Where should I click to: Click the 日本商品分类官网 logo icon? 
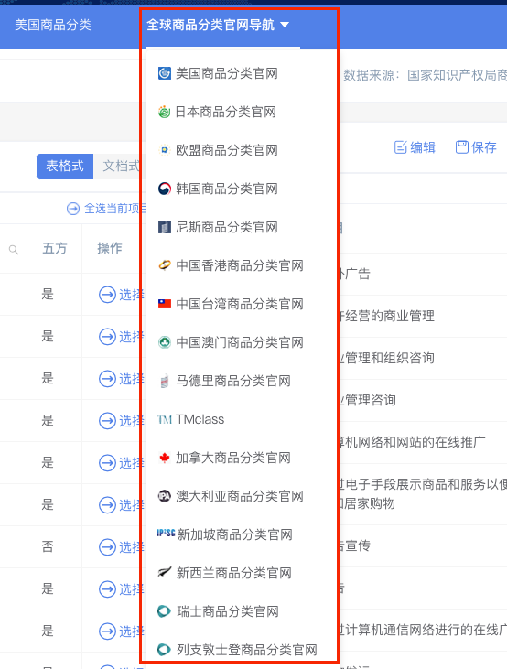pyautogui.click(x=165, y=112)
